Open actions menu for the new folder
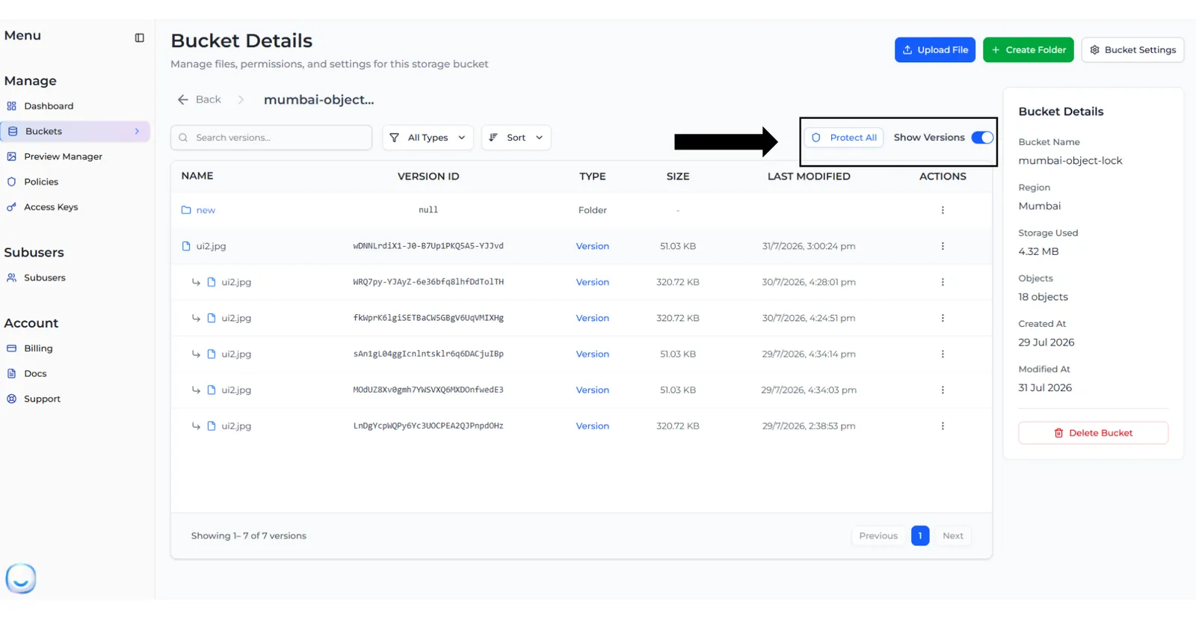This screenshot has height=620, width=1196. pos(943,210)
